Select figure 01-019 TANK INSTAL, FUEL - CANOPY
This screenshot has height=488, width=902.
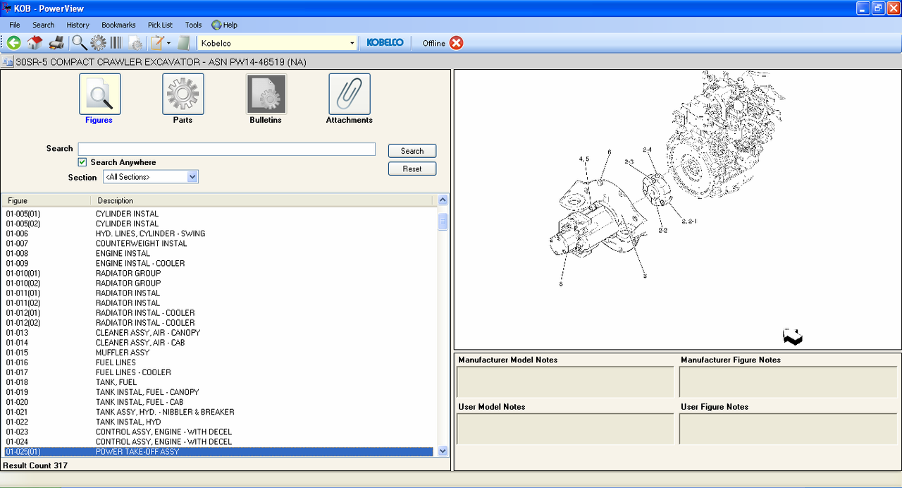coord(219,392)
